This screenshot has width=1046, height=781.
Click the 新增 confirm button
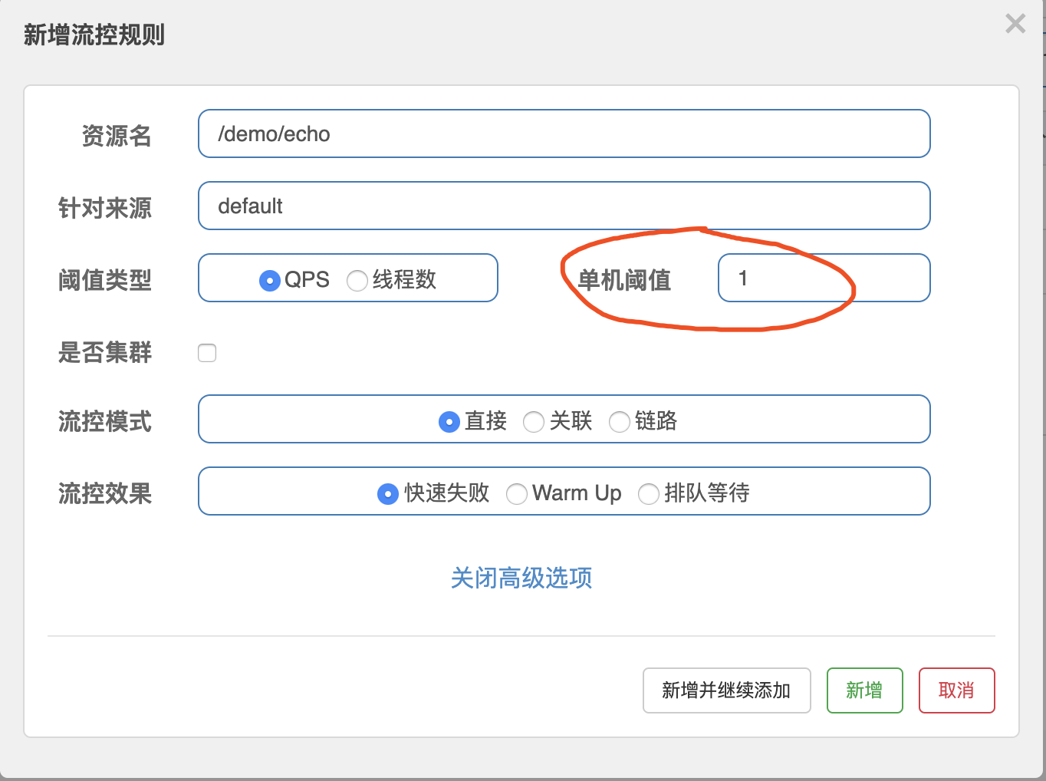[864, 690]
